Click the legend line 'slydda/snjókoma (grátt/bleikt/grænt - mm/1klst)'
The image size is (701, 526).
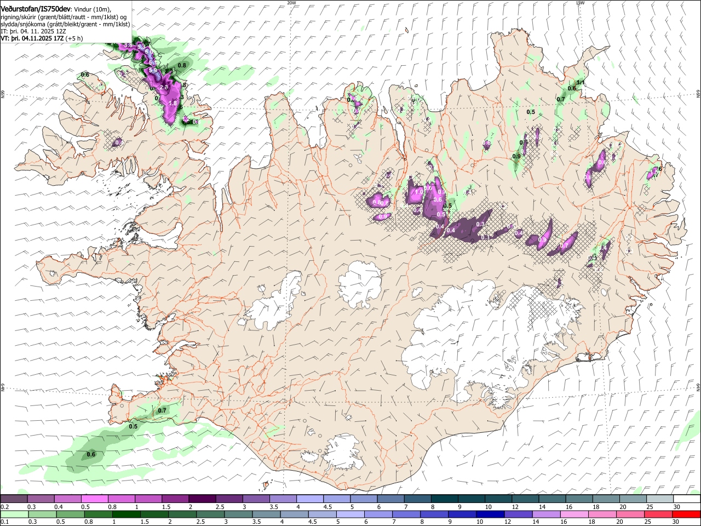tap(66, 24)
